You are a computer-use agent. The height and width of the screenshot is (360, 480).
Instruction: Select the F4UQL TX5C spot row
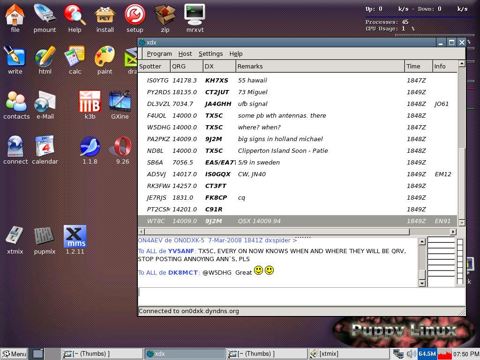[x=298, y=116]
